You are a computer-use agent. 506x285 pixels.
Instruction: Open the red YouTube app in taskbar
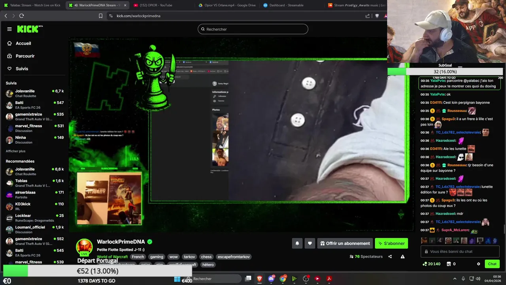point(317,279)
